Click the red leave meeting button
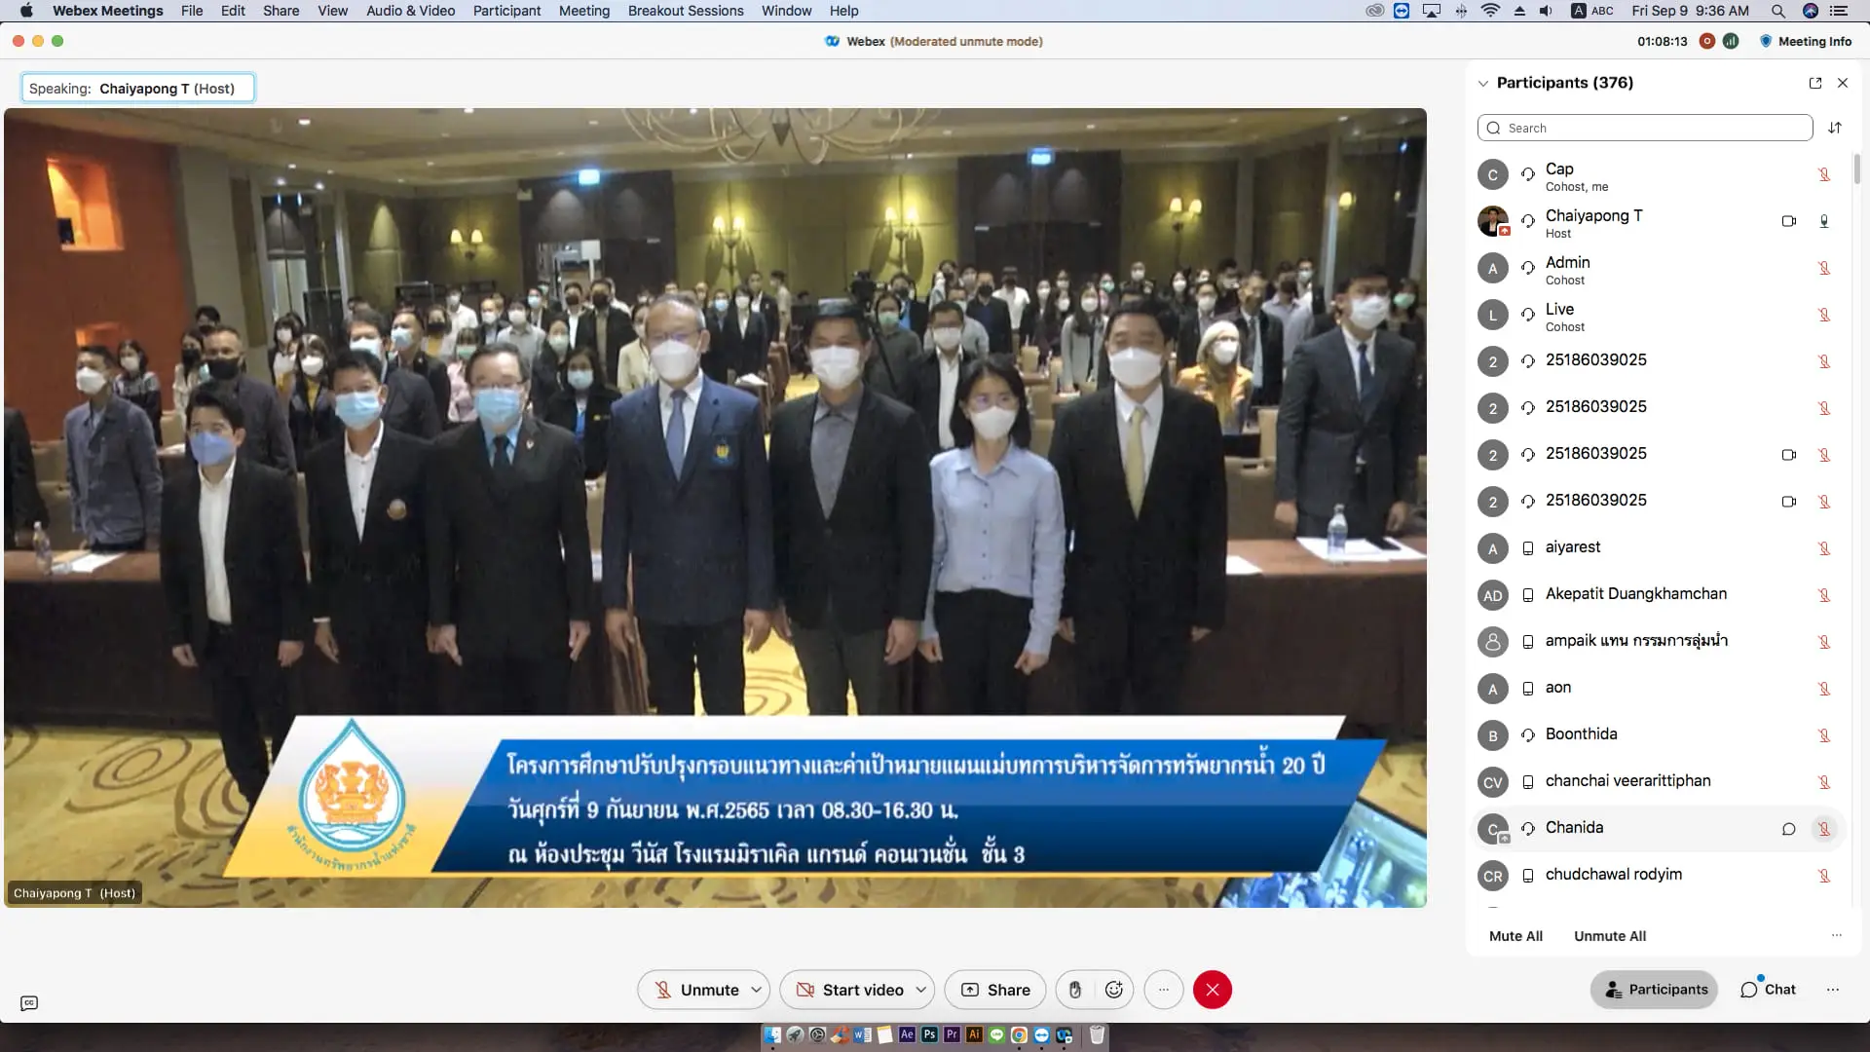 pos(1213,990)
